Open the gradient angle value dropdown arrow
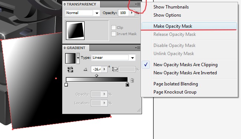Screen dimensions: 241x139 click(x=105, y=69)
